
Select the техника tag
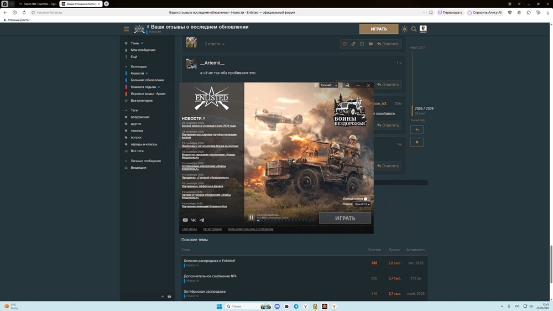tap(137, 131)
